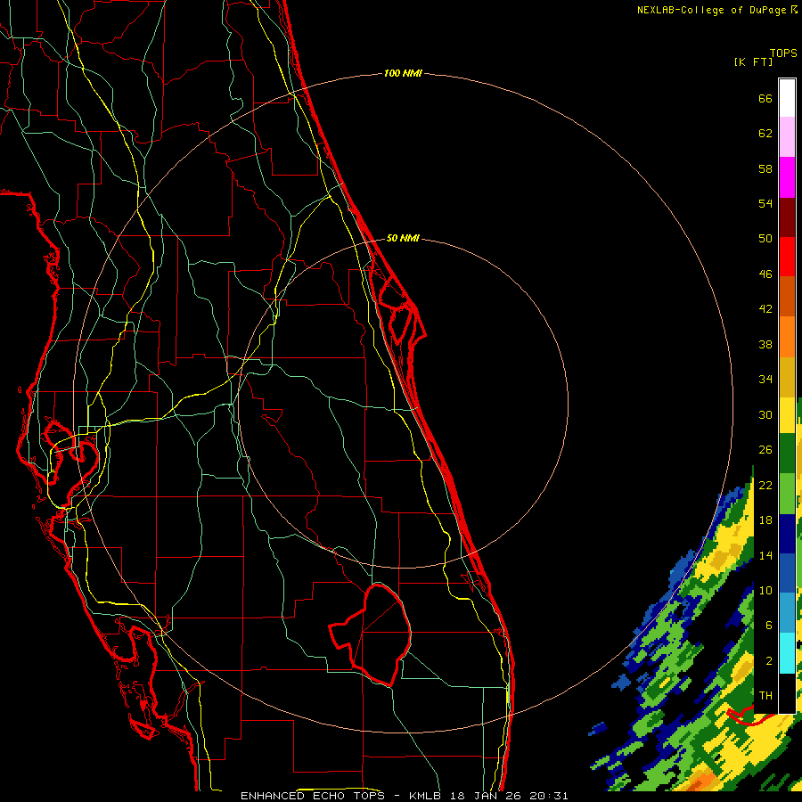Click the legend value '38'
The width and height of the screenshot is (802, 802).
pyautogui.click(x=765, y=344)
